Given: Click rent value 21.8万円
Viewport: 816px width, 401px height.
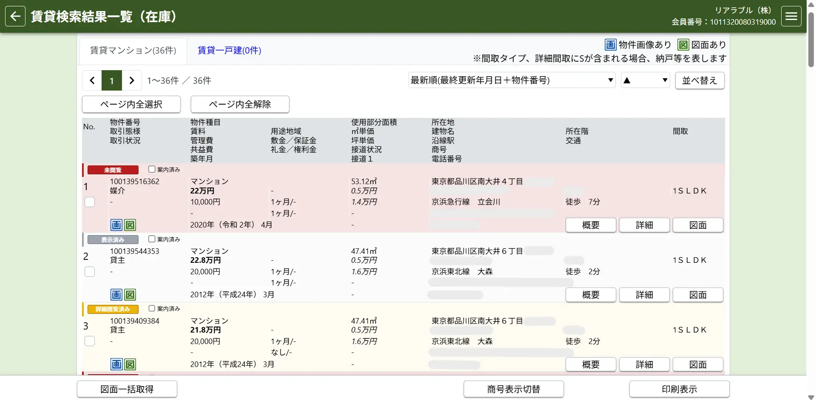Looking at the screenshot, I should click(206, 330).
